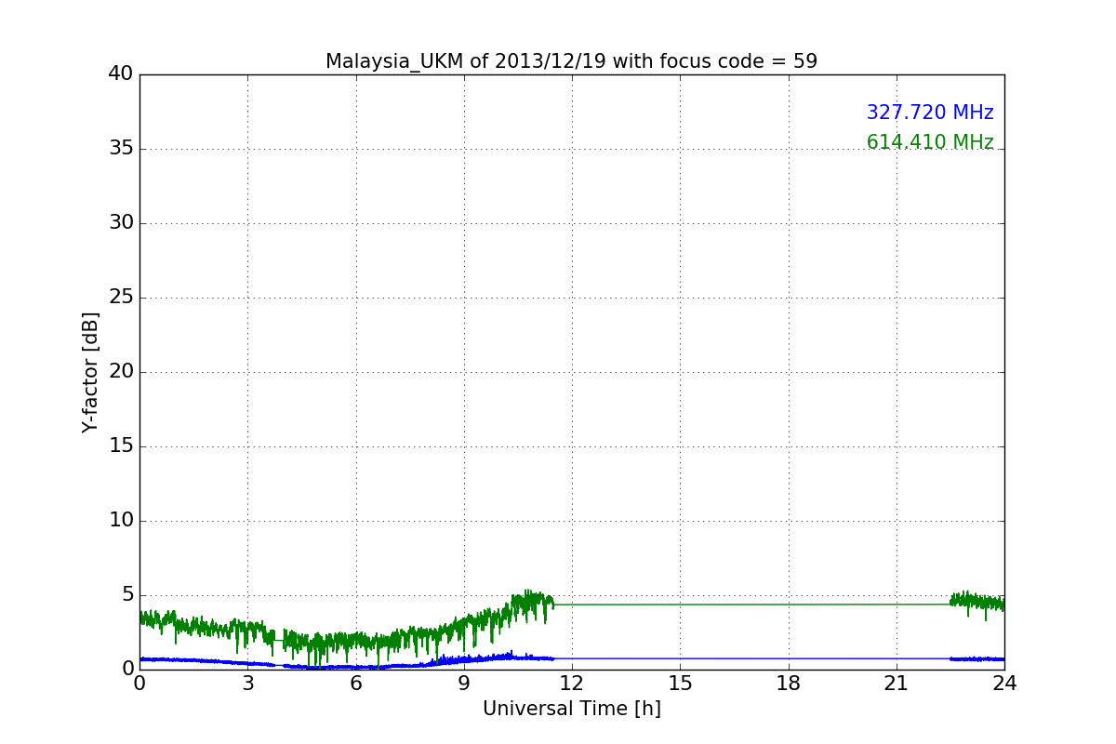The height and width of the screenshot is (744, 1116).
Task: Click the y-axis tick label 35
Action: click(121, 149)
